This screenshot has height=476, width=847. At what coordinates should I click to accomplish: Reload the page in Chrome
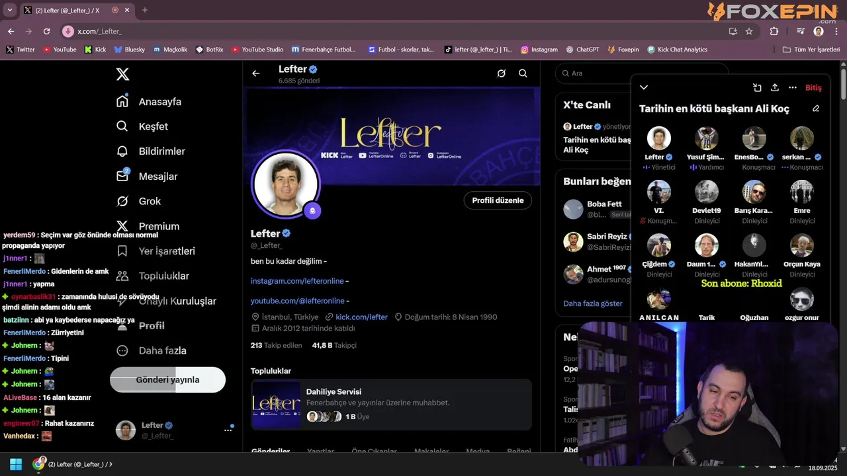[46, 31]
